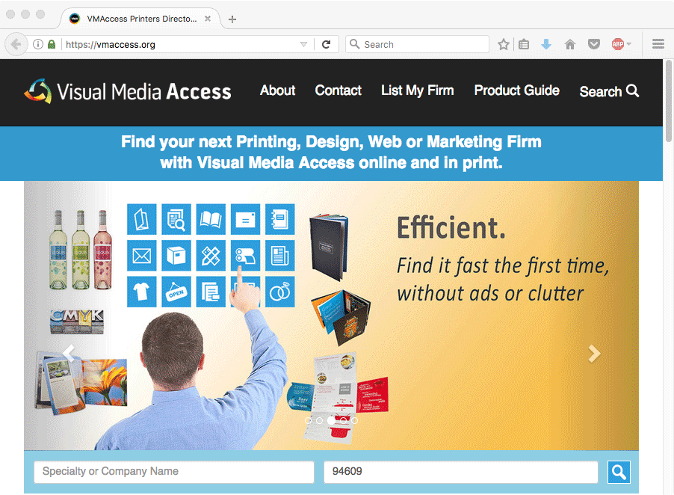Click the ABP Adblock Plus icon
This screenshot has height=495, width=674.
[x=618, y=44]
